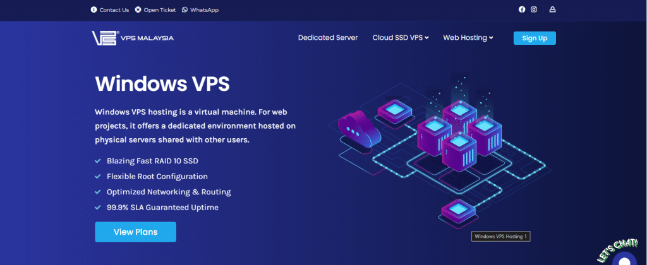Click the checkmark beside Optimized Networking
This screenshot has width=647, height=265.
pos(98,192)
